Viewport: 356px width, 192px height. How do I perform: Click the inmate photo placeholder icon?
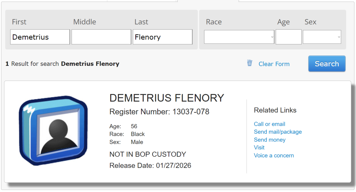click(53, 131)
